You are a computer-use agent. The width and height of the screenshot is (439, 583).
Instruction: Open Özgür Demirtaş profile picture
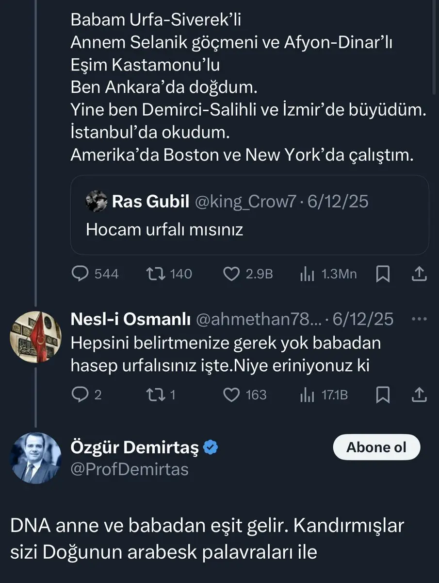tap(36, 458)
